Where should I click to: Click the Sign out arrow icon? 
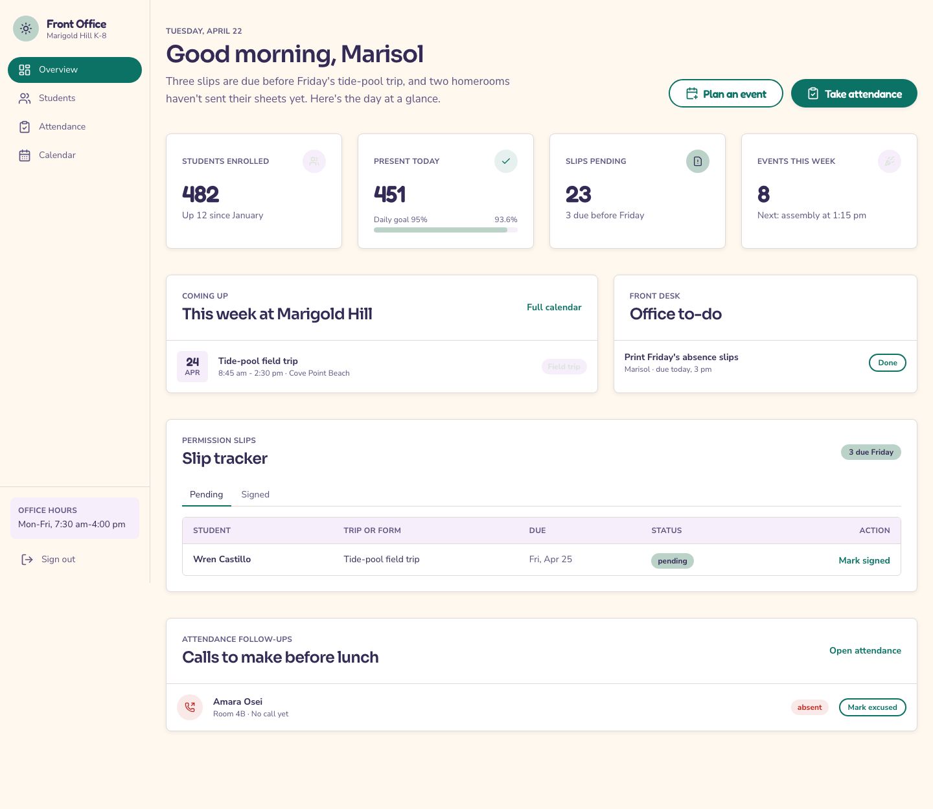point(27,560)
